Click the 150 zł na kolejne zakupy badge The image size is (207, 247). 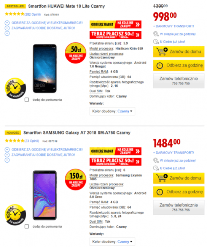click(76, 179)
